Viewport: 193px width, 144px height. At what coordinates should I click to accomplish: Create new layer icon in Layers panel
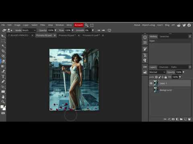pyautogui.click(x=185, y=119)
